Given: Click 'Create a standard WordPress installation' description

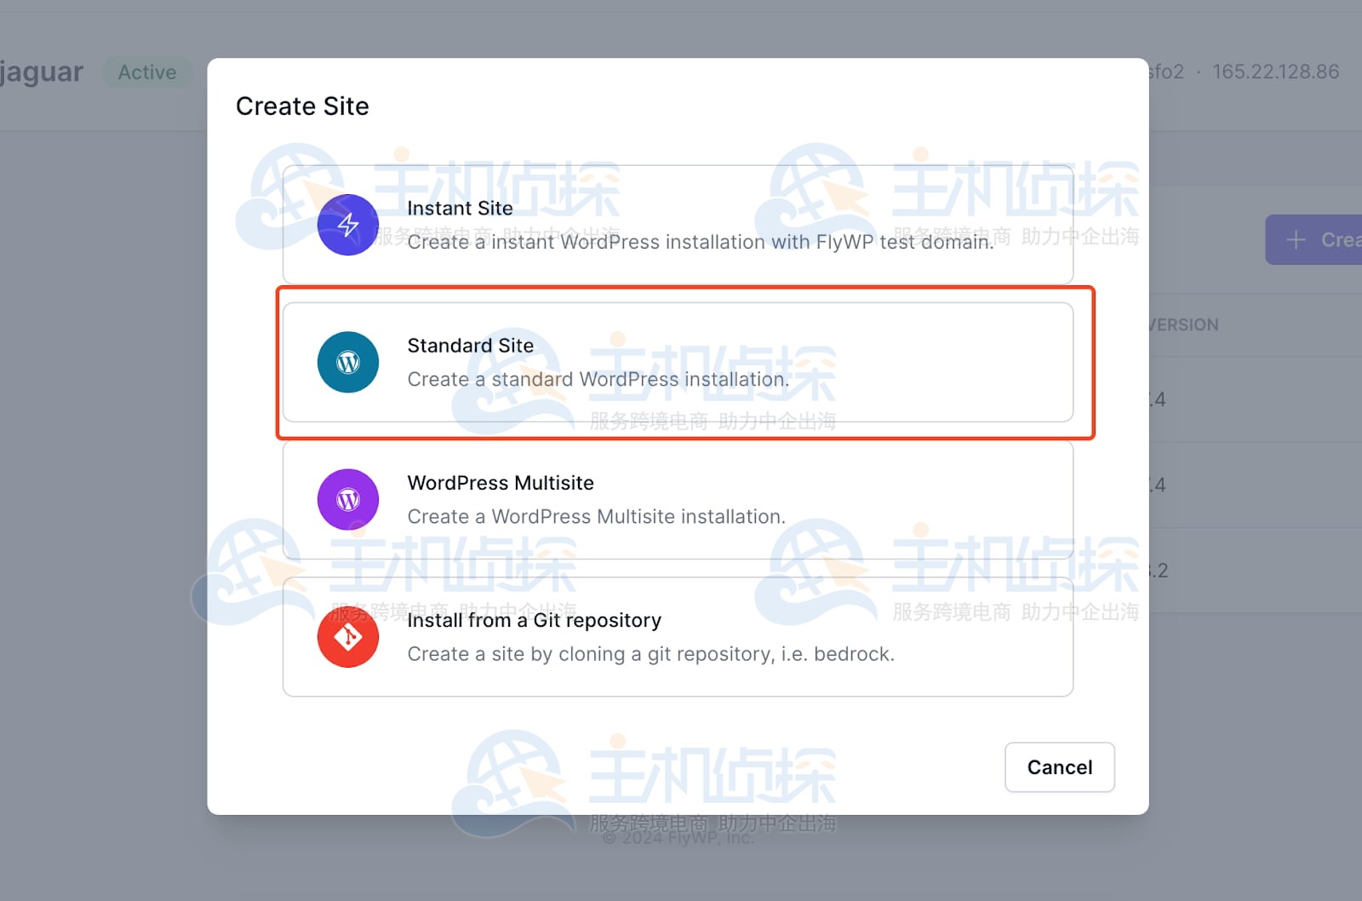Looking at the screenshot, I should coord(598,380).
